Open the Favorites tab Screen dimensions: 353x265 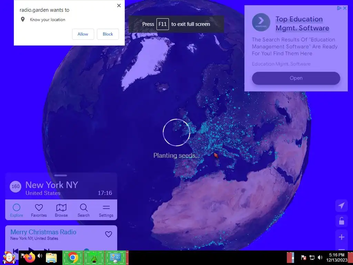click(x=39, y=210)
